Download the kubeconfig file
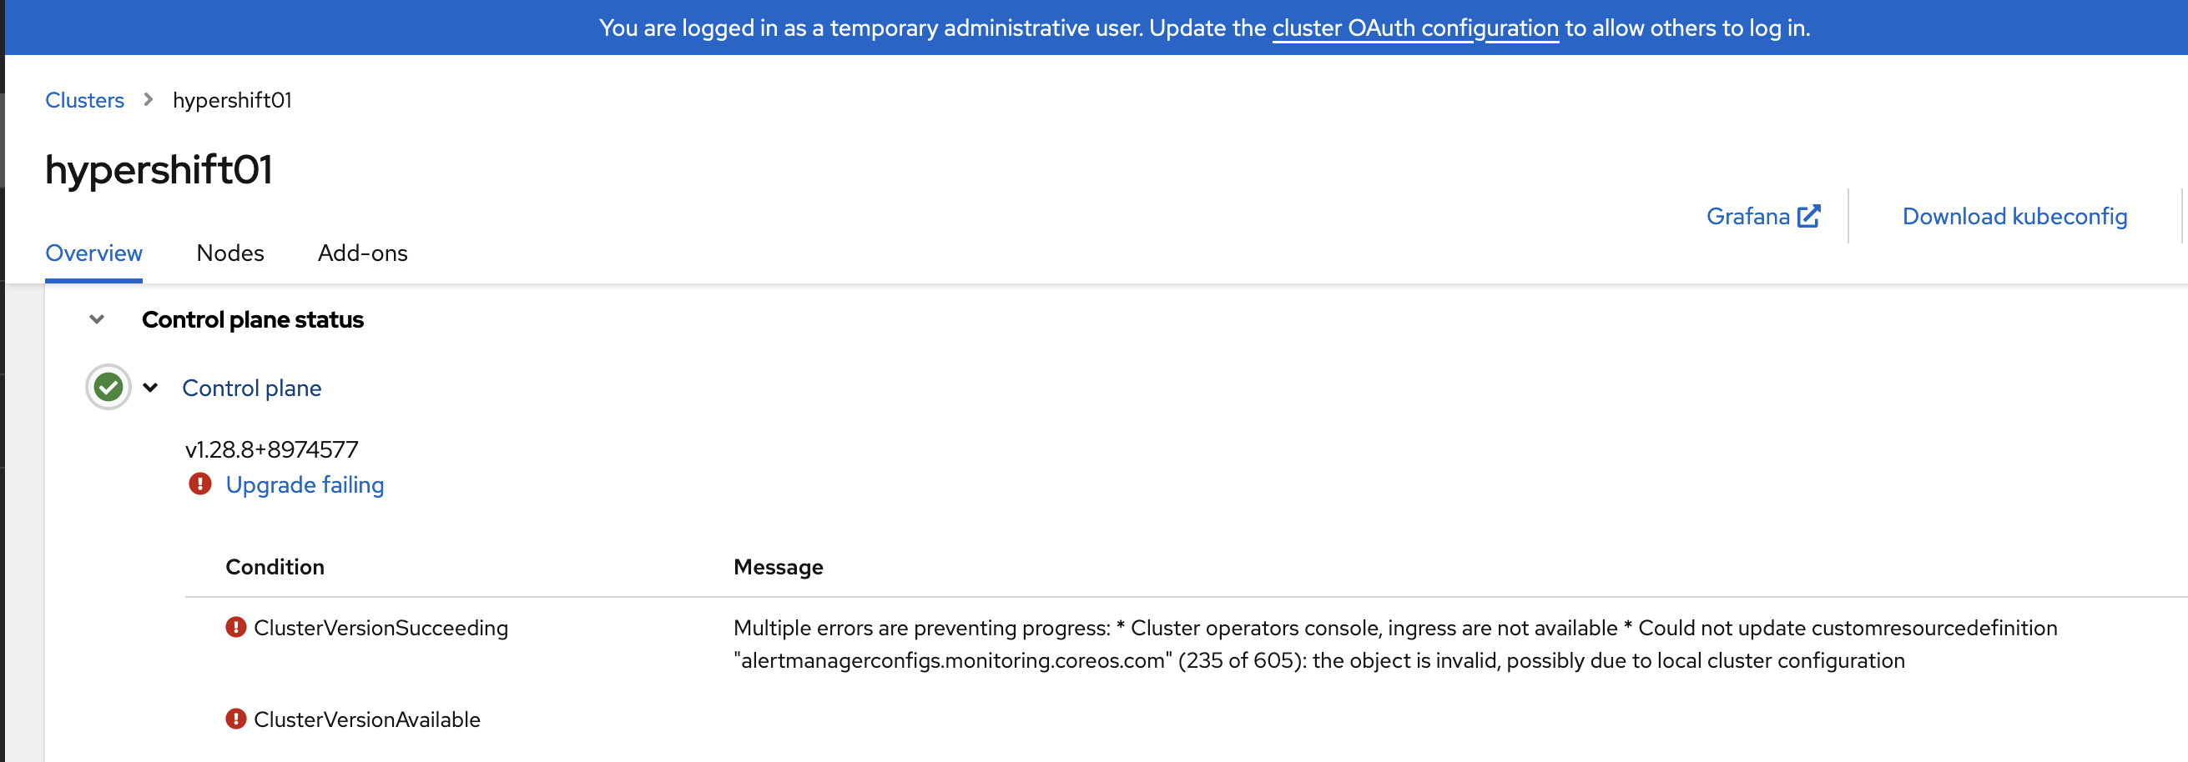Screen dimensions: 2188x762 [x=2014, y=217]
